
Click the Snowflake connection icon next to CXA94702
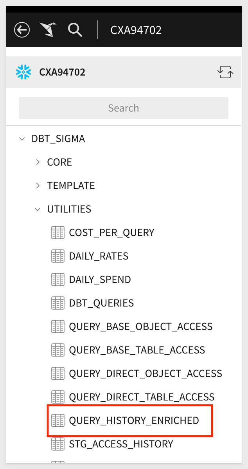point(23,72)
